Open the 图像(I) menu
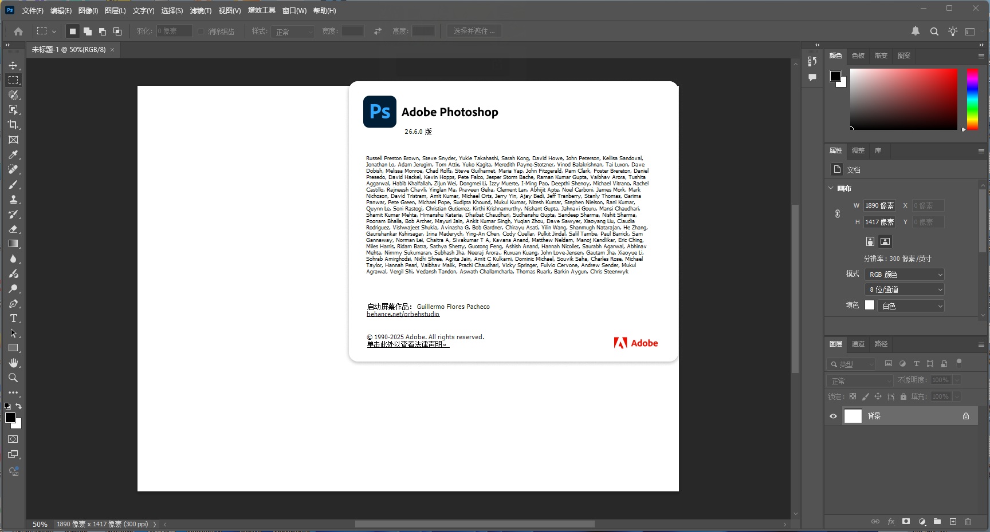 (x=88, y=10)
